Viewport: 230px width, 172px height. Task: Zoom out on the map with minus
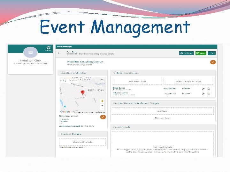102,109
